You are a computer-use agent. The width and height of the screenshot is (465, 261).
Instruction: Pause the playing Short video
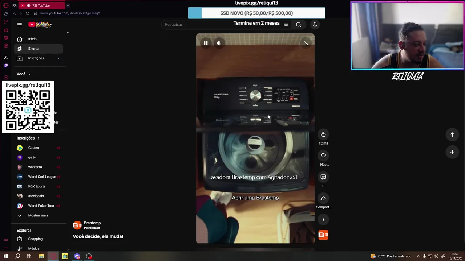pyautogui.click(x=206, y=43)
